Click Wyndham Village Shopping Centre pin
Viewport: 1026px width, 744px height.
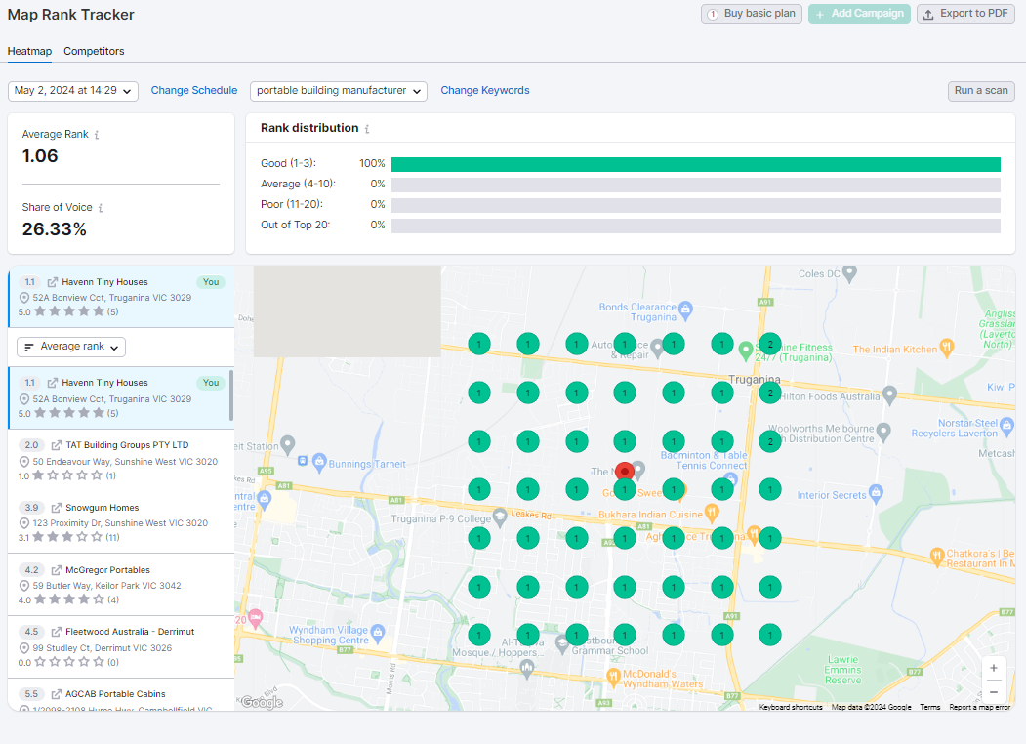(x=377, y=632)
